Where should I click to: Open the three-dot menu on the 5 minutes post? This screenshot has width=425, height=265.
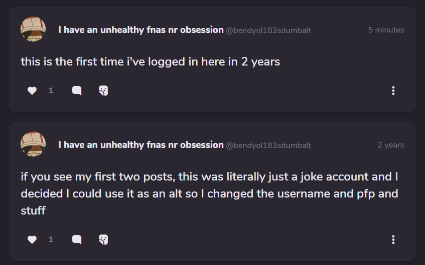(393, 90)
